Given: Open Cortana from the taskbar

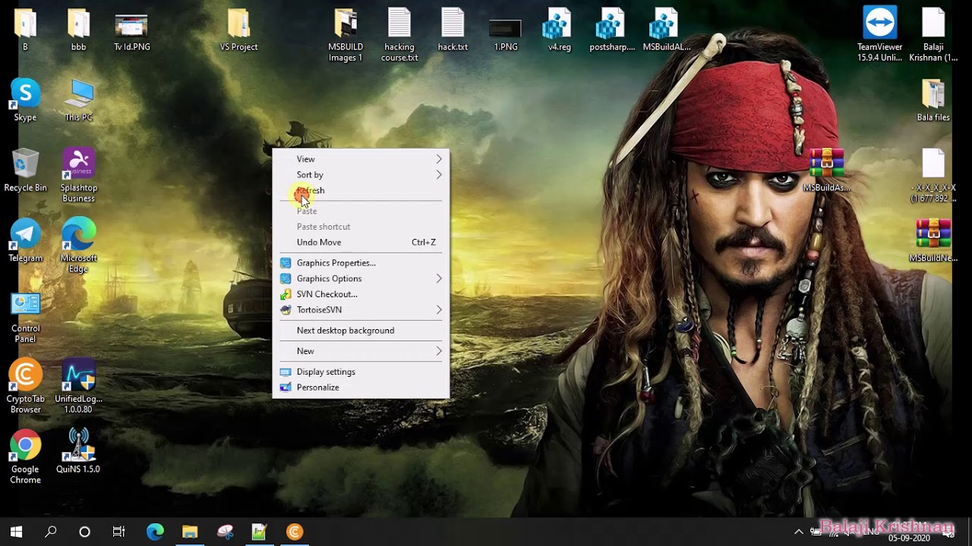Looking at the screenshot, I should (85, 532).
